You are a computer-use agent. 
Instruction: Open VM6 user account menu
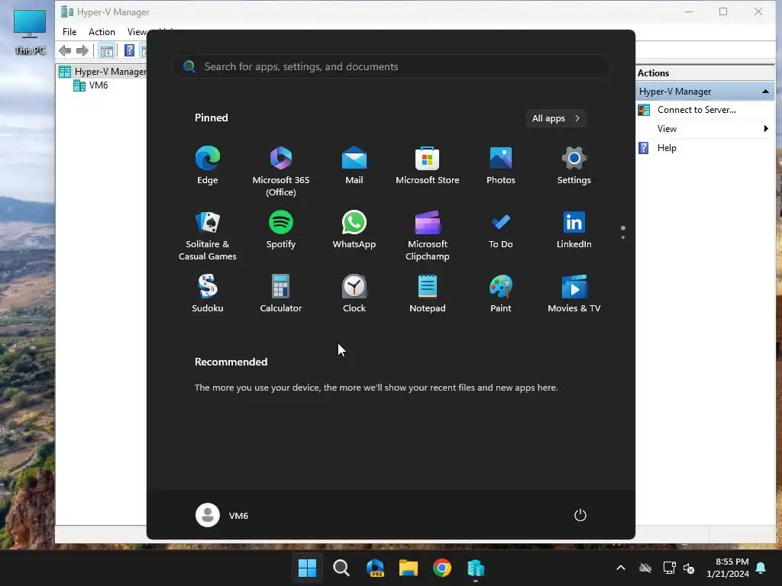tap(222, 515)
